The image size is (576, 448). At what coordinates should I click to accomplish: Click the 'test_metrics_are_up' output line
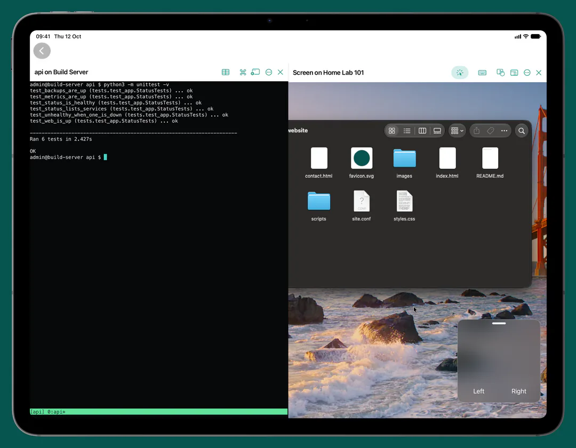click(111, 97)
